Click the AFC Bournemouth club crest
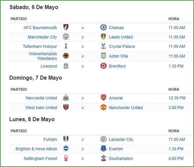Screen dimensions: 194x167 [x=66, y=27]
